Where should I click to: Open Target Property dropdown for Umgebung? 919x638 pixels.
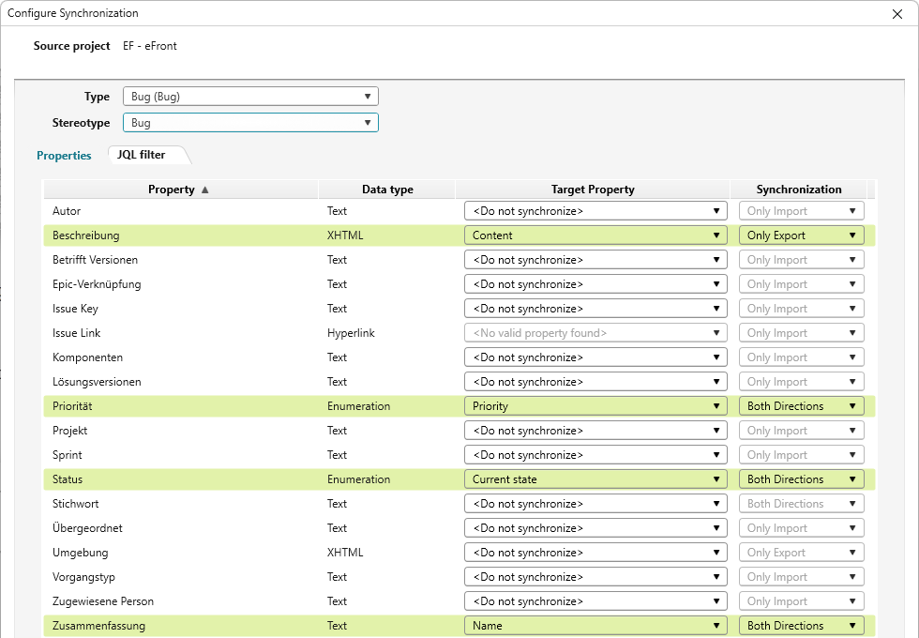[x=595, y=553]
